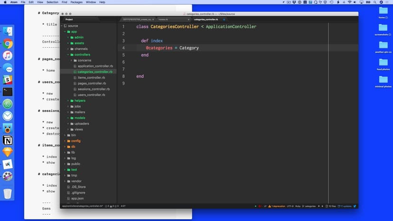393x221 pixels.
Task: Open sessions_controller.rb file
Action: [94, 89]
